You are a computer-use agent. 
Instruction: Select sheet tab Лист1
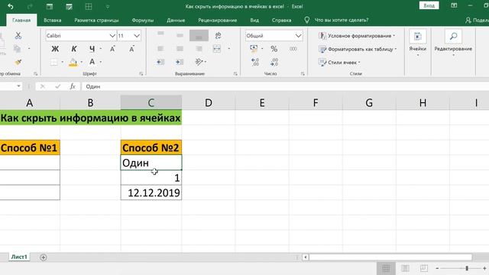point(19,257)
